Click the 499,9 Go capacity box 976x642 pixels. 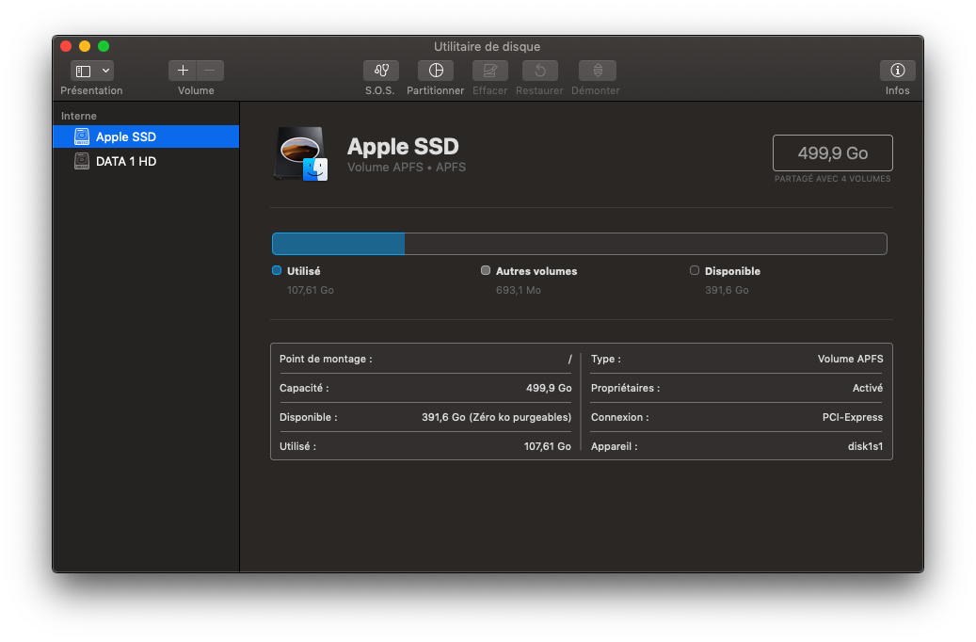pyautogui.click(x=832, y=152)
